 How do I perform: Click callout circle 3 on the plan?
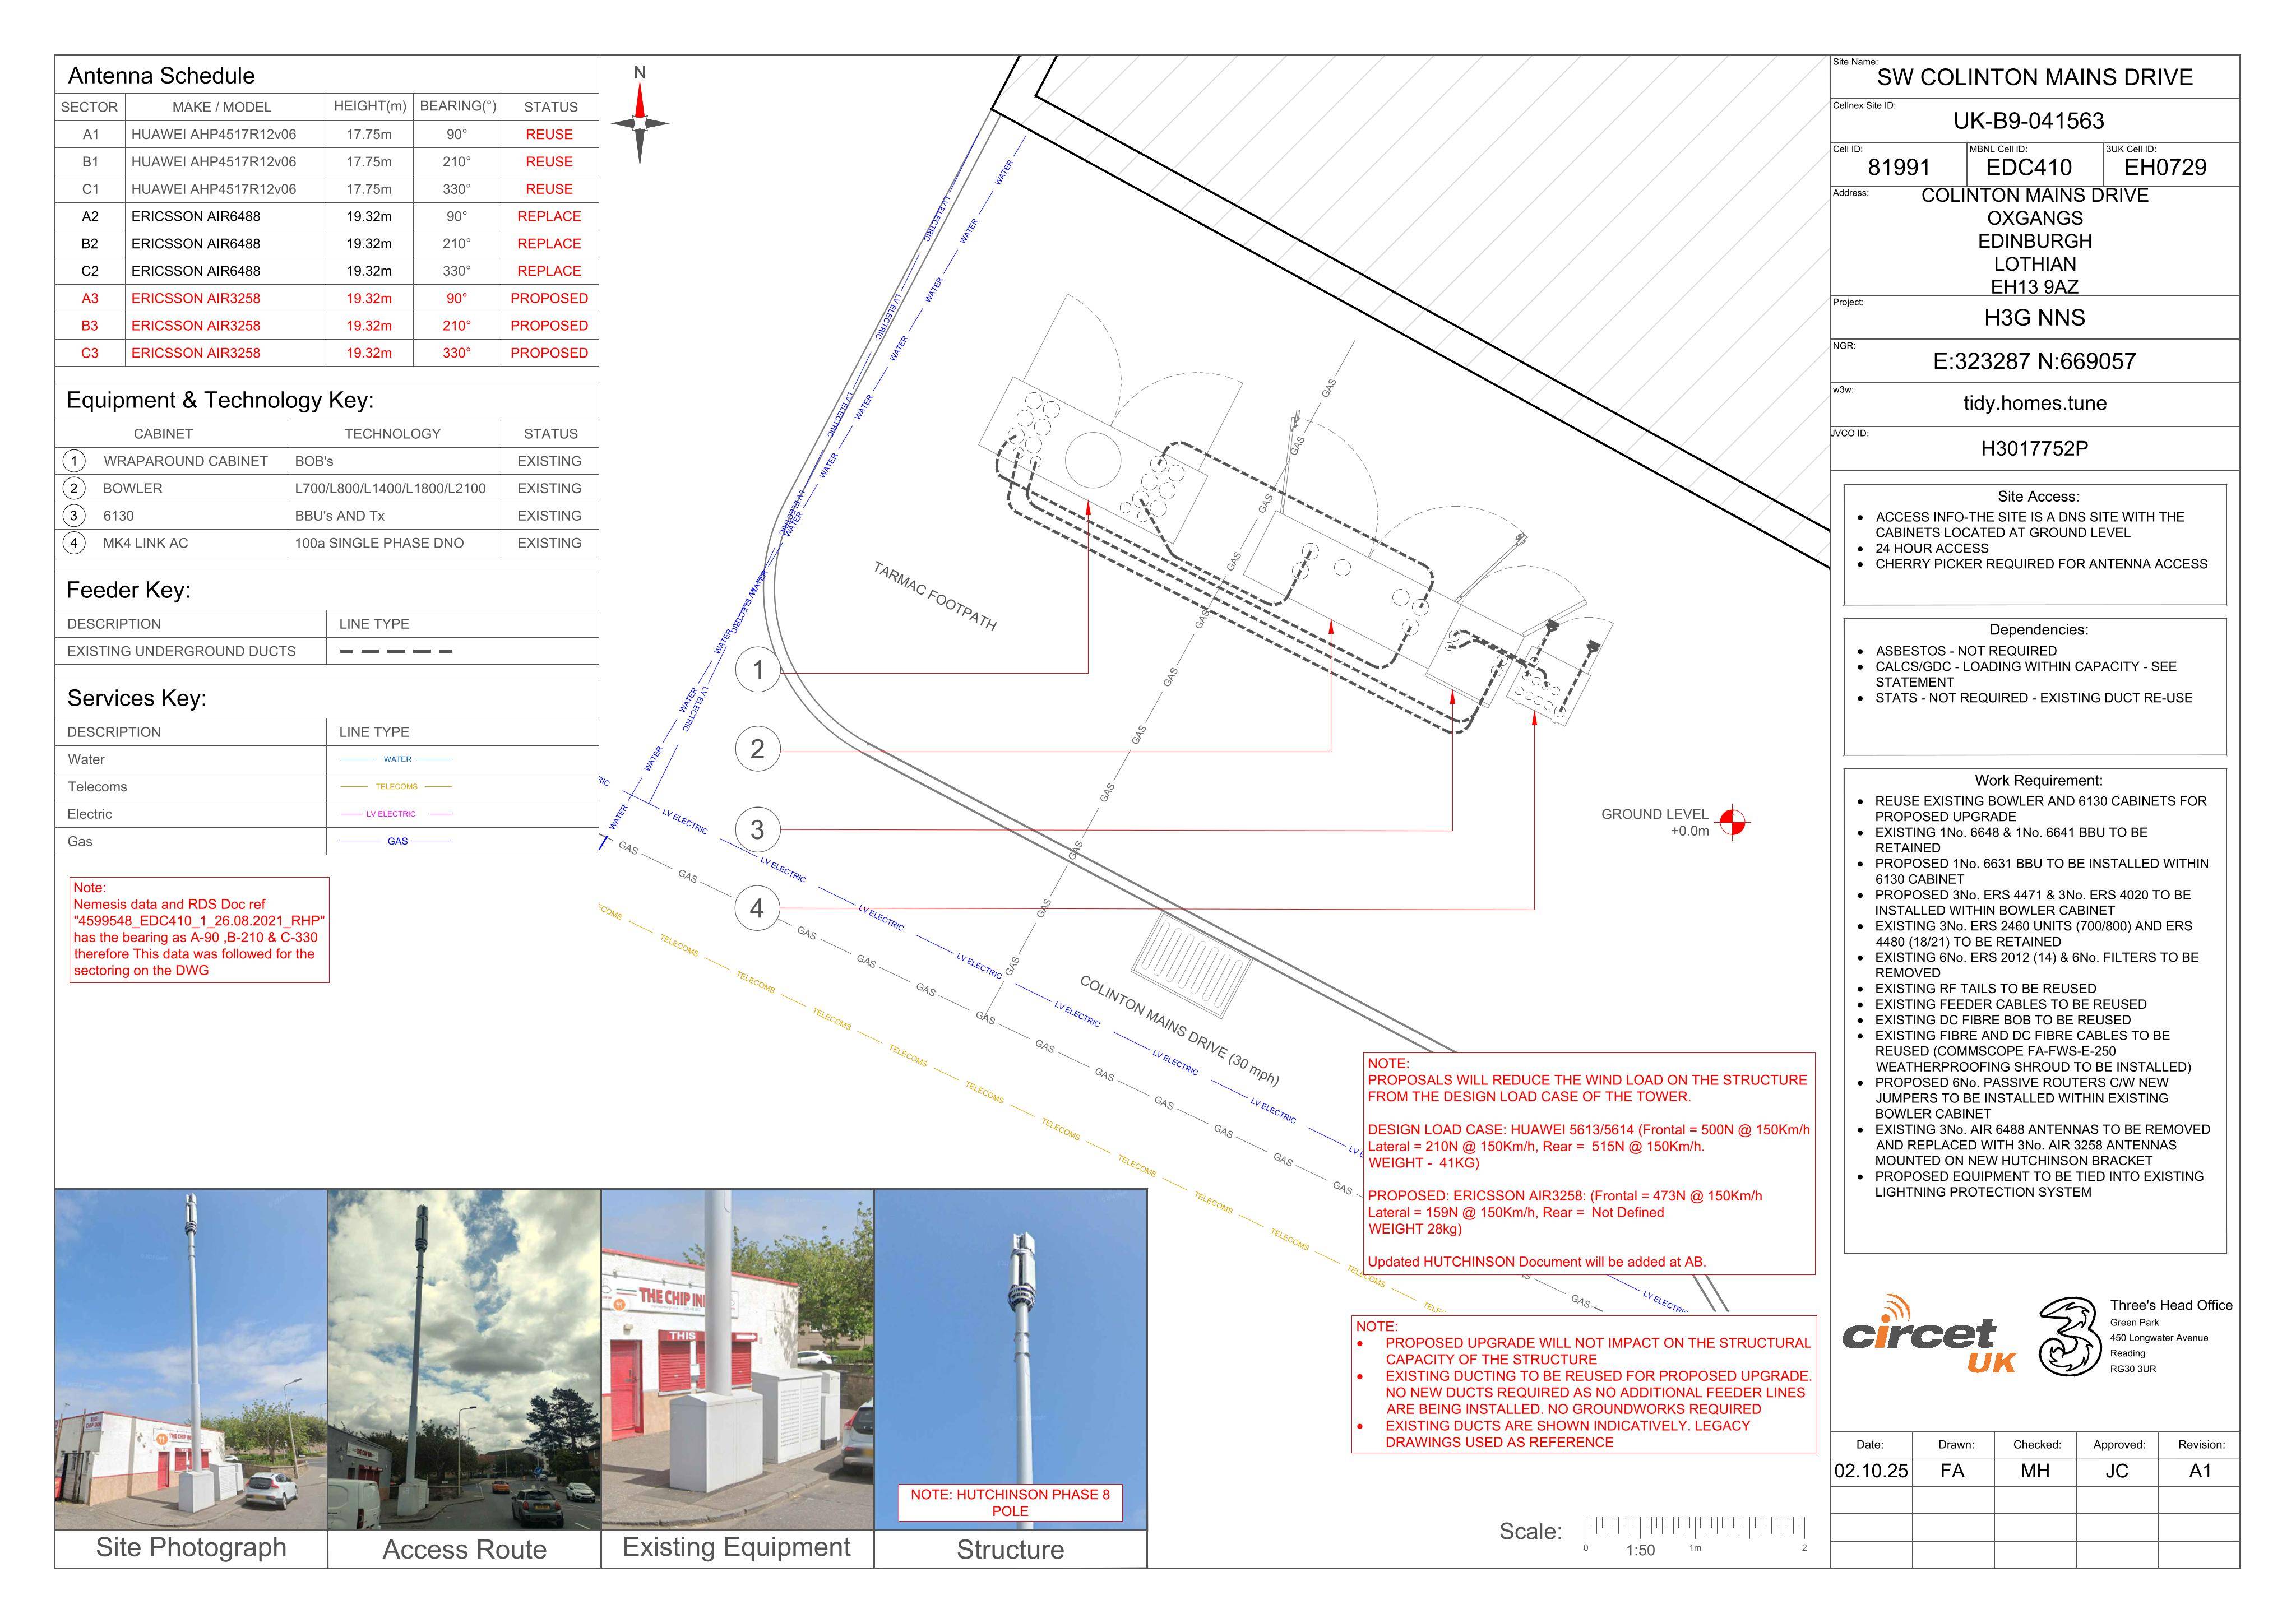tap(757, 829)
